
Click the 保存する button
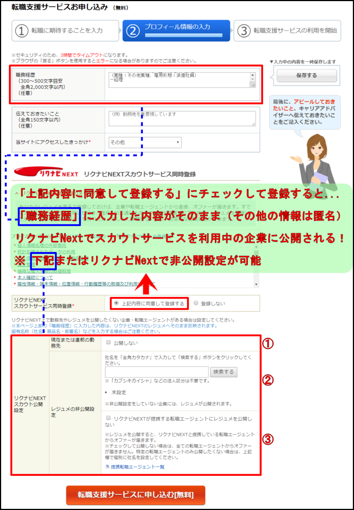(x=306, y=76)
